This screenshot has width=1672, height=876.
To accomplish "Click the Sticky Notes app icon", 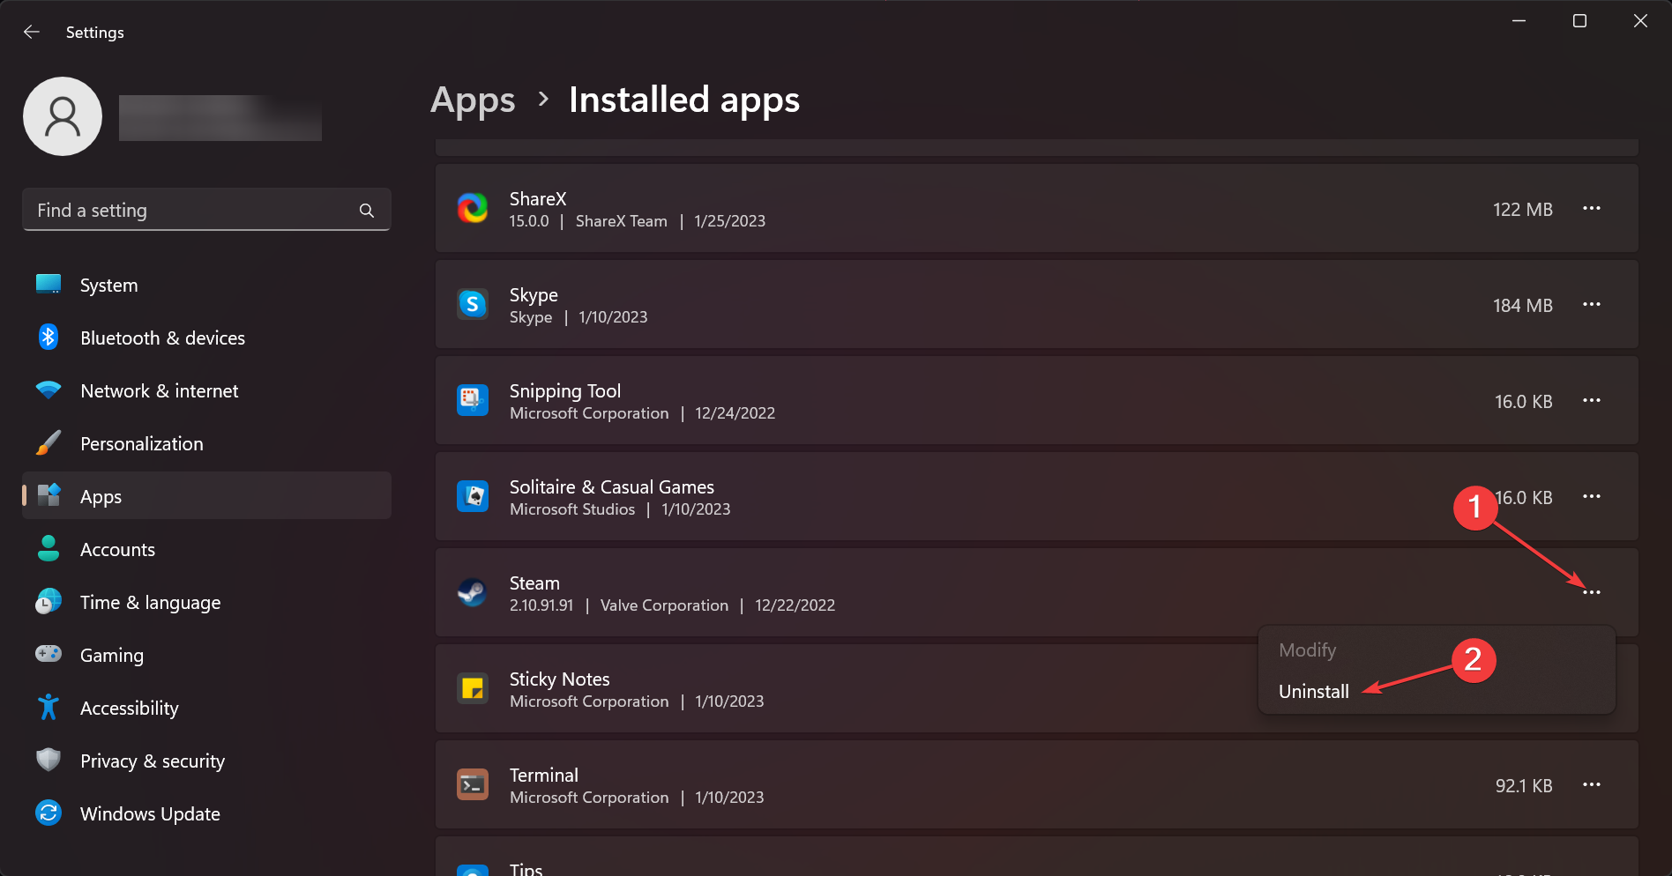I will pyautogui.click(x=473, y=689).
